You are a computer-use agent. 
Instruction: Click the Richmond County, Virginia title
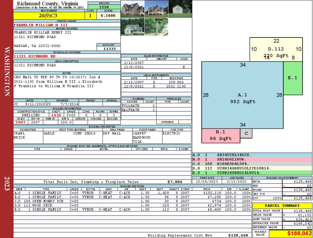pos(47,3)
